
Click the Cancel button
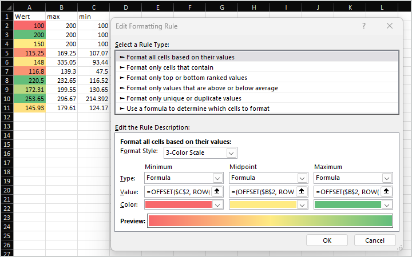375,240
